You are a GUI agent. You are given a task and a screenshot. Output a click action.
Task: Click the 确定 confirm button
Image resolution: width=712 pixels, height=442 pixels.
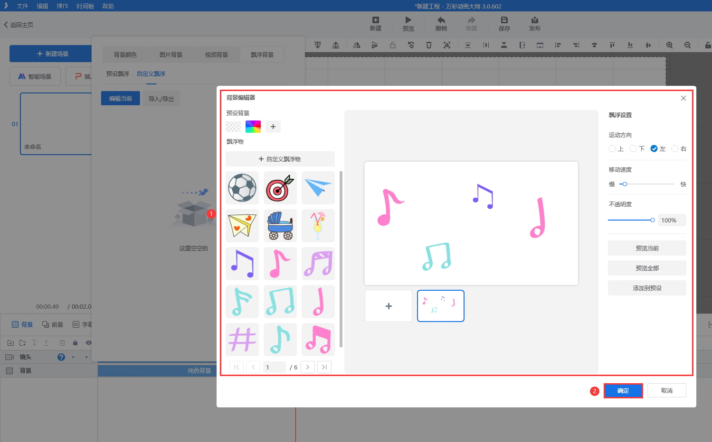[623, 391]
